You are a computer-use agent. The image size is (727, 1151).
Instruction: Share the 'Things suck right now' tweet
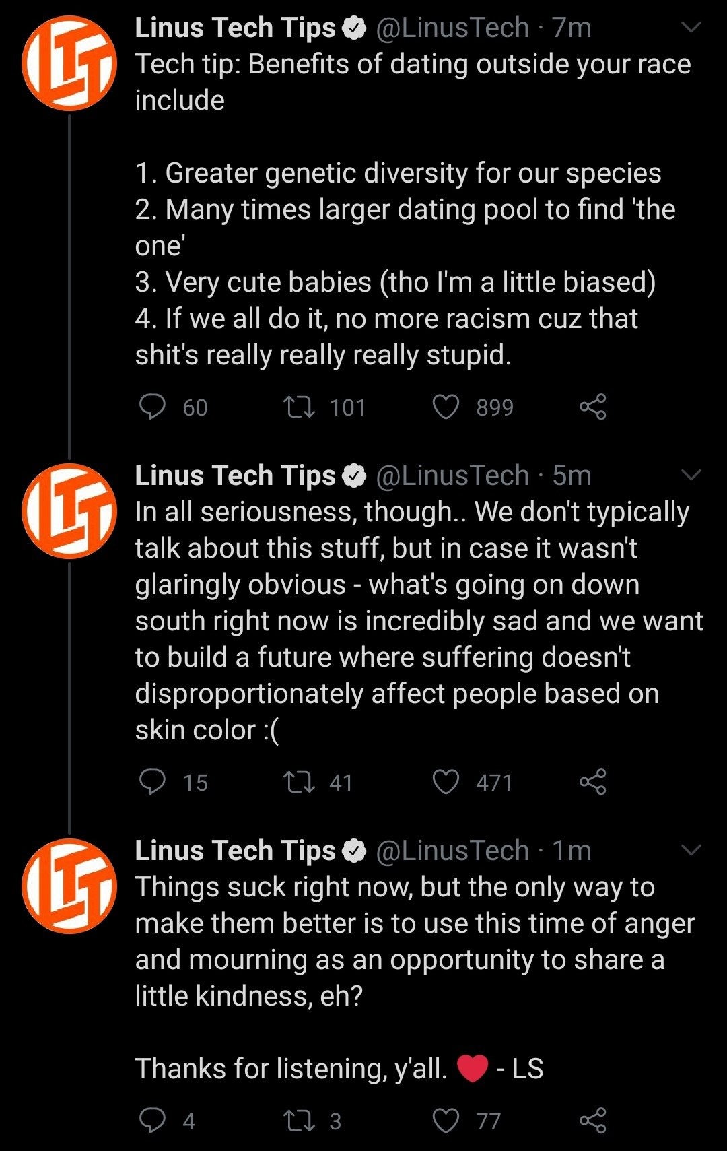pos(592,1121)
